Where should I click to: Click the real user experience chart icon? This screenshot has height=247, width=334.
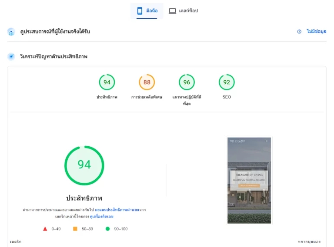11,32
